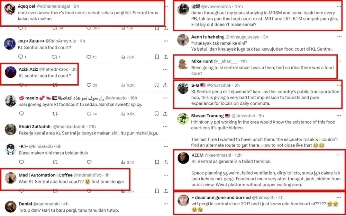
Task: Share Azizi Aziz's tweet with 6.2K views
Action: pos(165,85)
